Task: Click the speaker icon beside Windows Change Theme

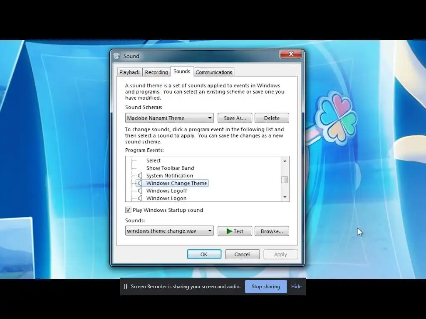Action: coord(140,183)
